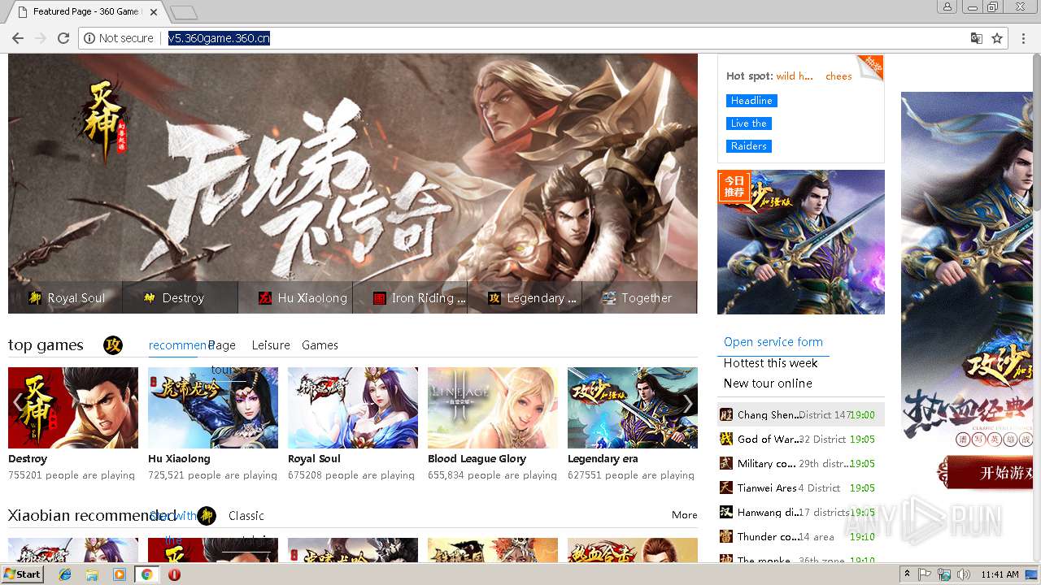
Task: Open the Translate this page icon
Action: [977, 38]
